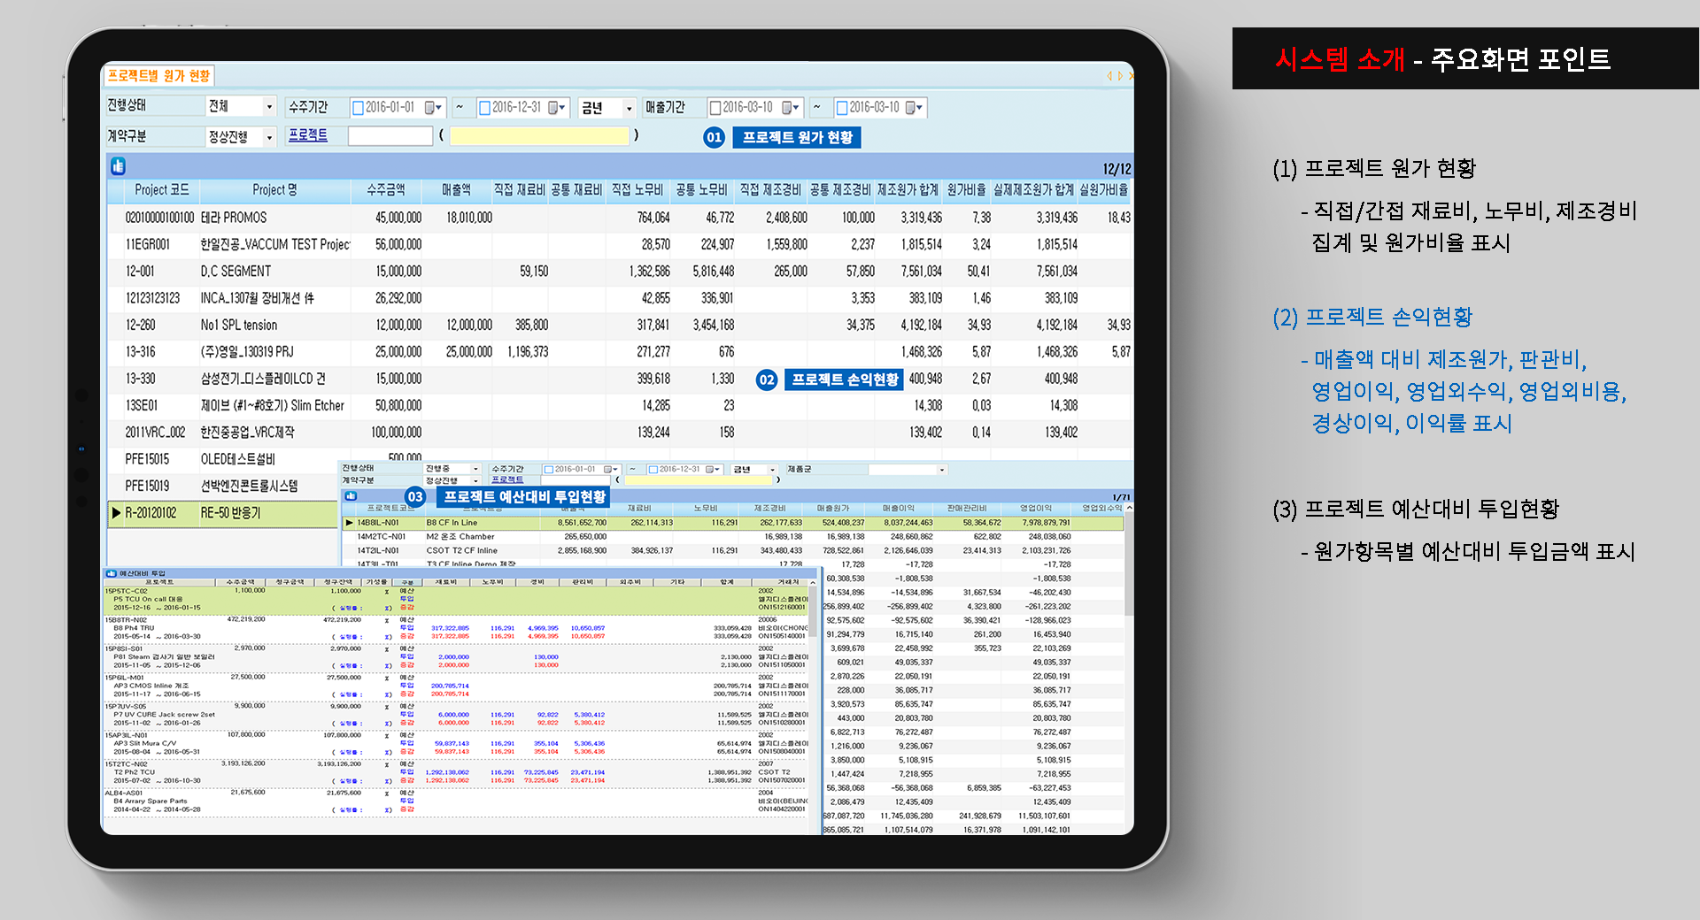Click the 원가비율 column header
The height and width of the screenshot is (920, 1700).
tap(966, 190)
